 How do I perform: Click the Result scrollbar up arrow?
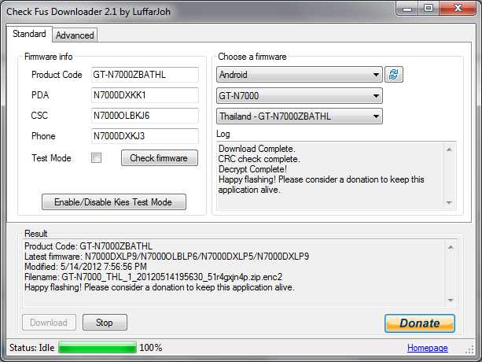coord(451,247)
